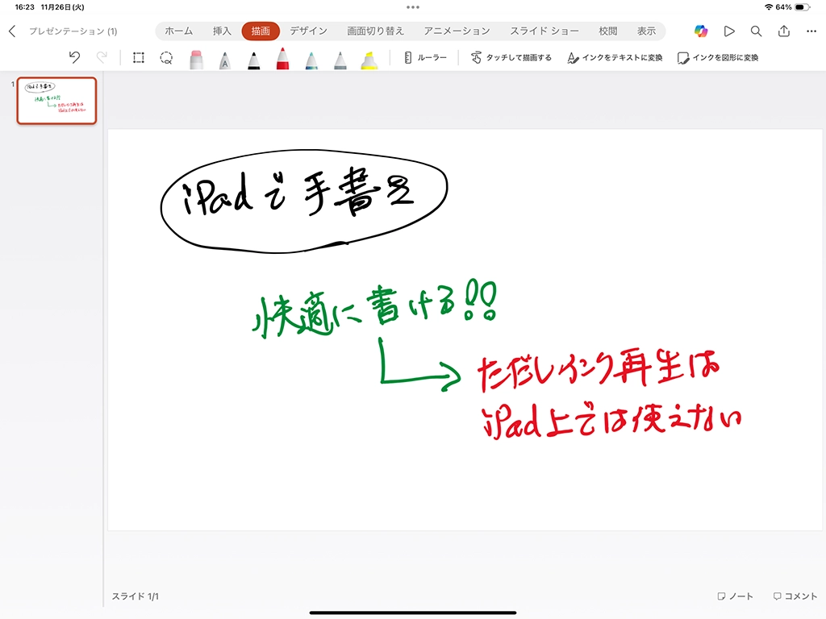Open the 画面切り替え tab
The width and height of the screenshot is (826, 619).
click(375, 31)
